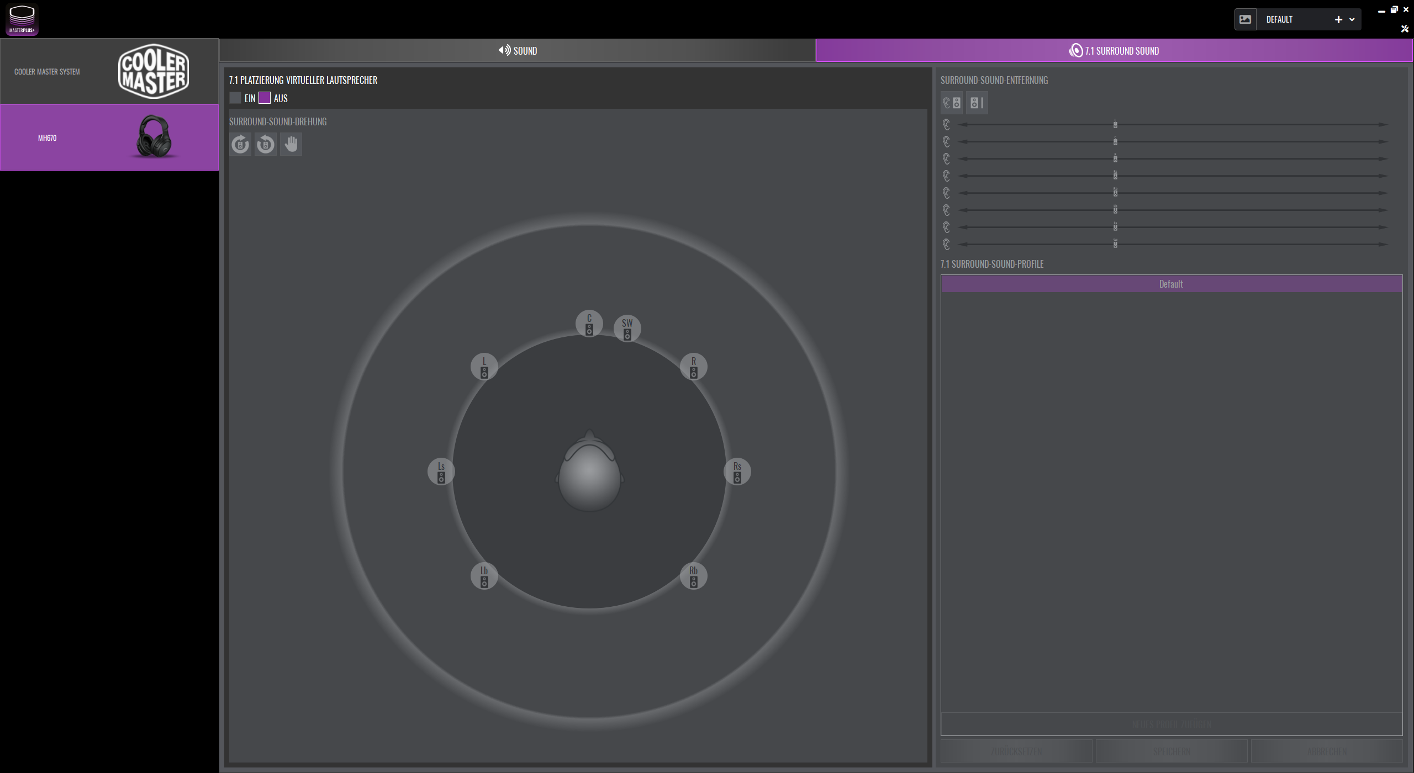The width and height of the screenshot is (1414, 773).
Task: Click the speaker-and-wall distance mode icon
Action: (x=977, y=103)
